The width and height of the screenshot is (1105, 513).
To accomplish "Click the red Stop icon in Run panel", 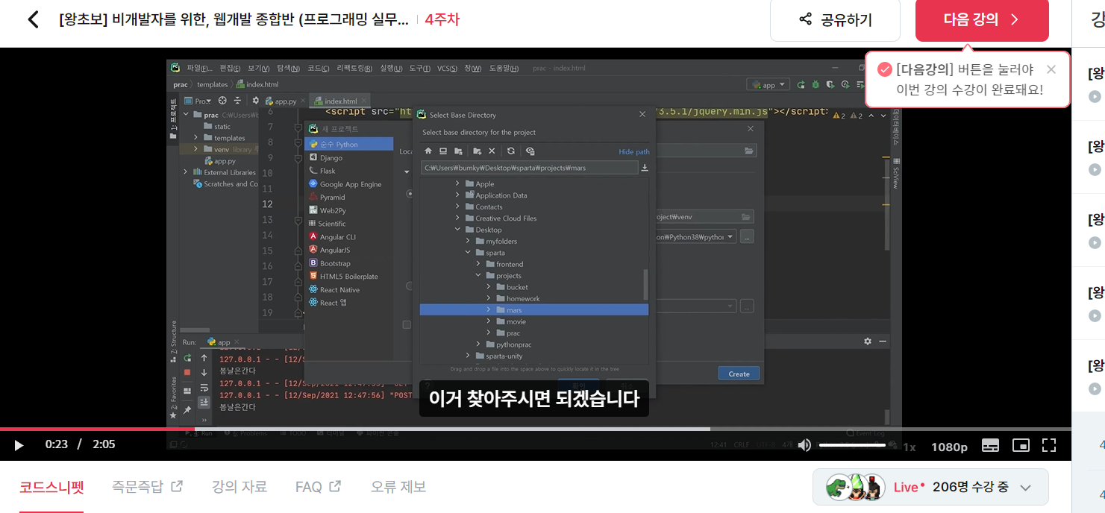I will tap(187, 372).
